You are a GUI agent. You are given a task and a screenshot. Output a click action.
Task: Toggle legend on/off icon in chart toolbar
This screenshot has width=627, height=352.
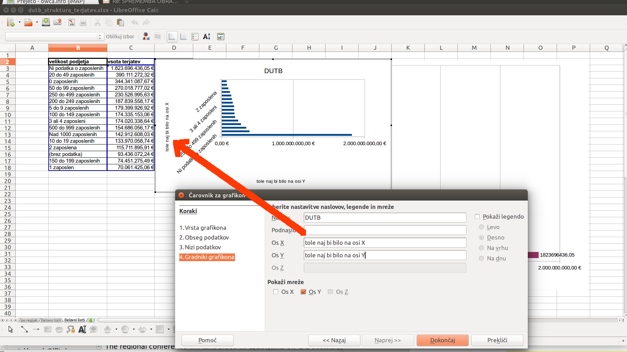coord(195,37)
